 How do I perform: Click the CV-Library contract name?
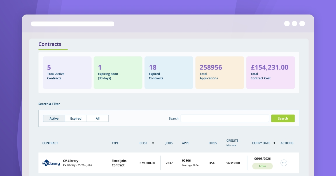click(x=71, y=161)
